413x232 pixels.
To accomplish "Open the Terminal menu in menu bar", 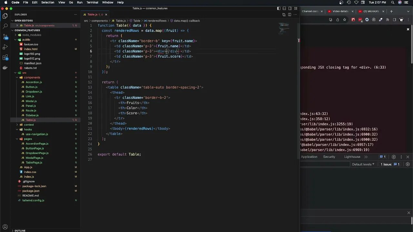I will pos(92,2).
